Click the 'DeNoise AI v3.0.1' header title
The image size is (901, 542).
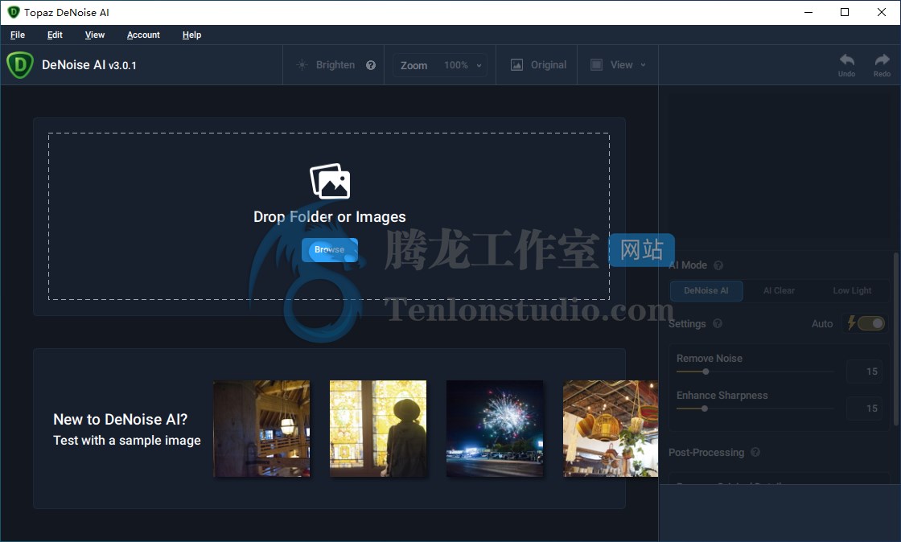89,65
